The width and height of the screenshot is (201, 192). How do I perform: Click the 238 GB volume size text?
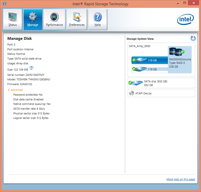click(x=174, y=67)
